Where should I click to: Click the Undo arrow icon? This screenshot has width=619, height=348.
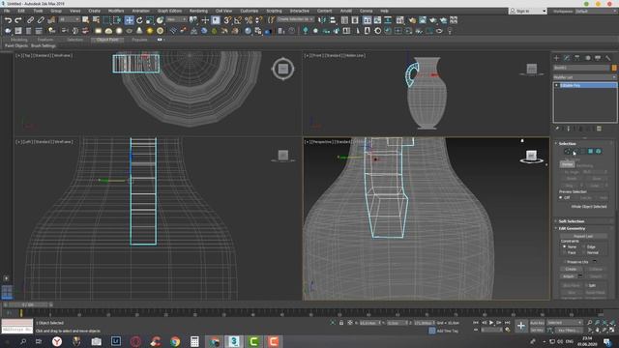click(8, 20)
